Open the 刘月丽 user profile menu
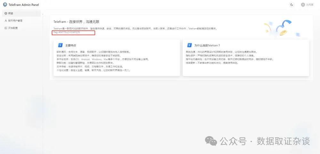The height and width of the screenshot is (154, 320). coord(307,5)
